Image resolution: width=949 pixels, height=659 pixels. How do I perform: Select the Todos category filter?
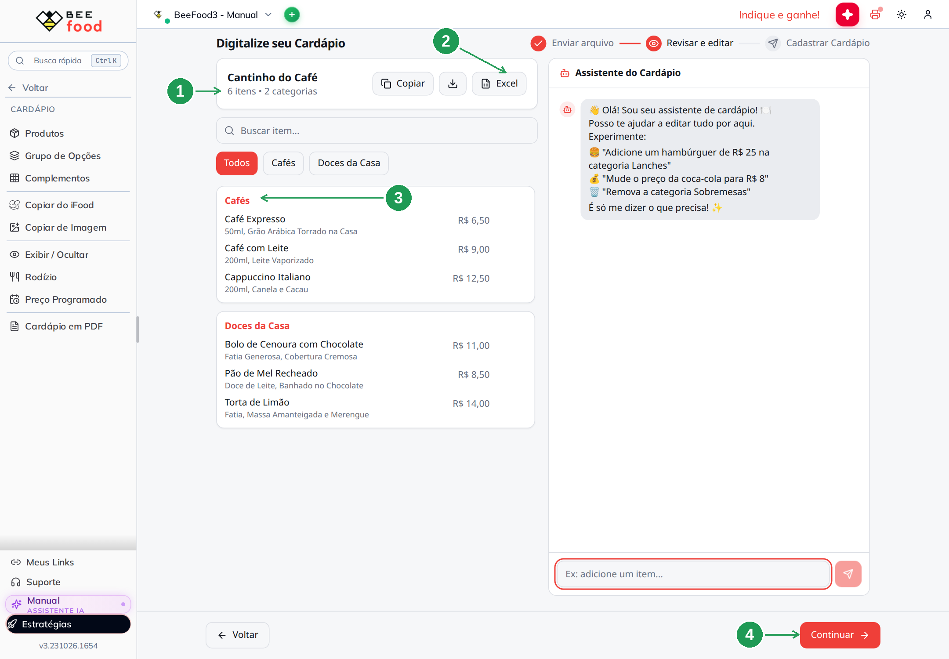point(237,163)
